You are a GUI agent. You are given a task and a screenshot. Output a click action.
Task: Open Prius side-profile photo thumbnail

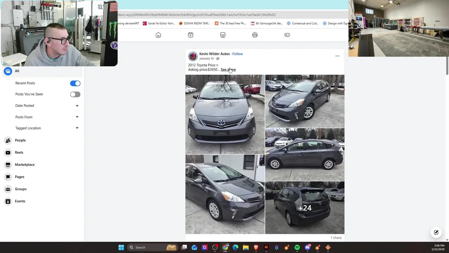pos(305,155)
